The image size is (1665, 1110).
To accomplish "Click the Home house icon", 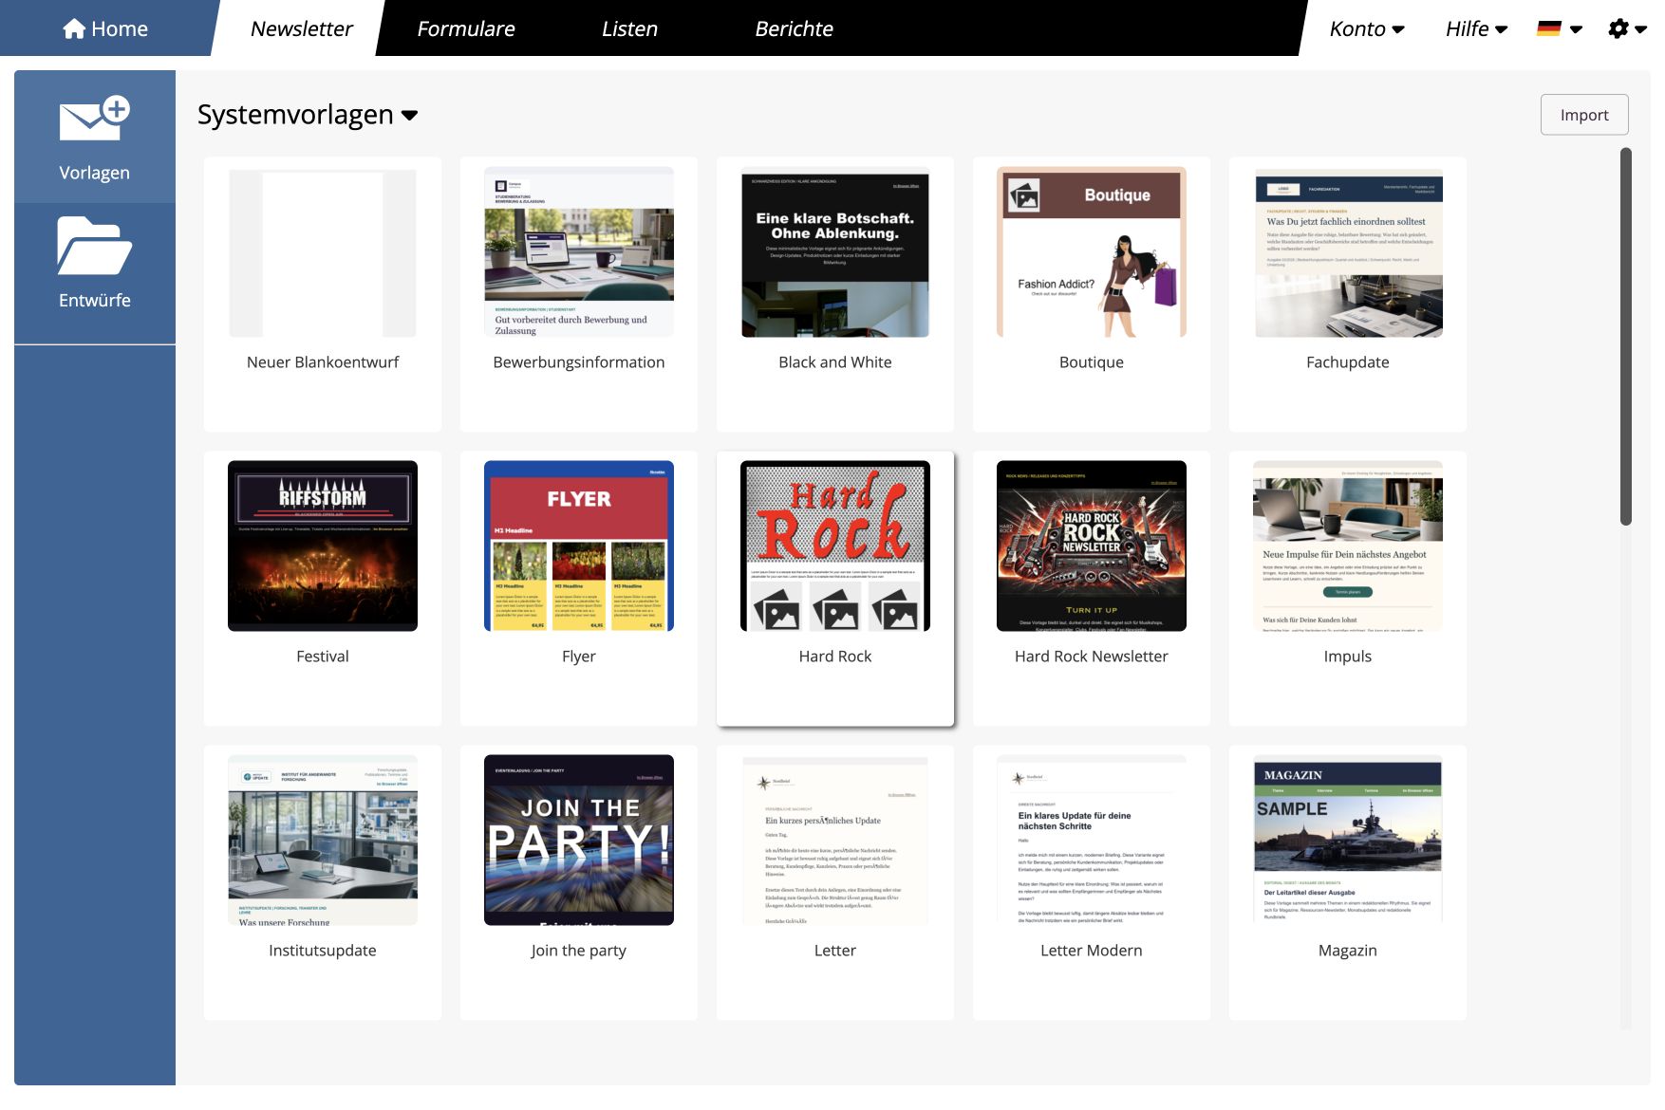I will 74,28.
